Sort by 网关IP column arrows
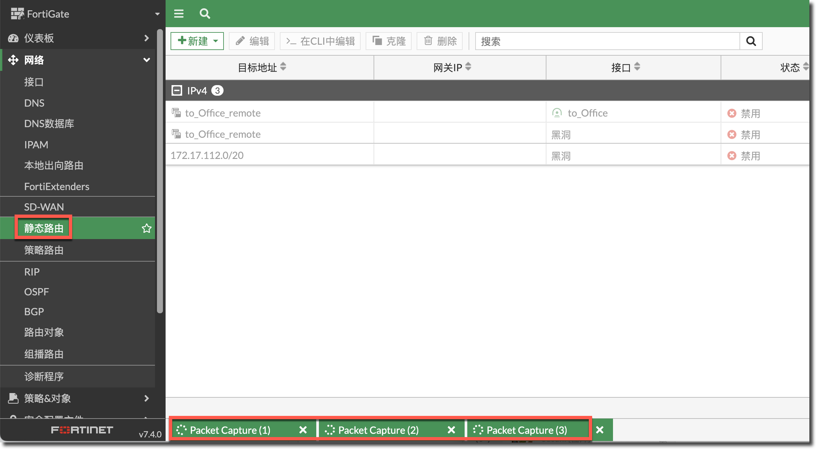Image resolution: width=816 pixels, height=449 pixels. coord(468,67)
